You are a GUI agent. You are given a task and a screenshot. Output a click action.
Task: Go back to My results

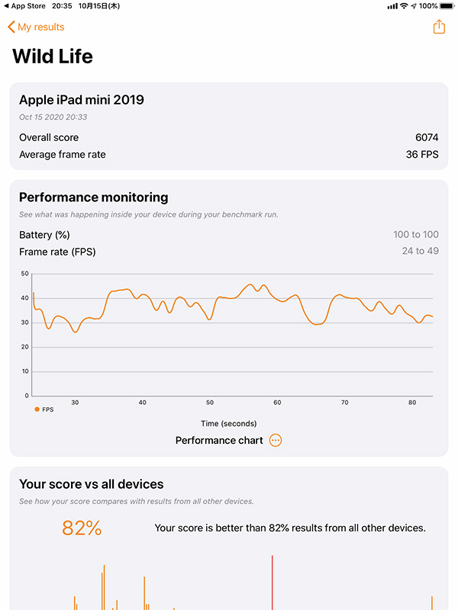click(x=40, y=27)
